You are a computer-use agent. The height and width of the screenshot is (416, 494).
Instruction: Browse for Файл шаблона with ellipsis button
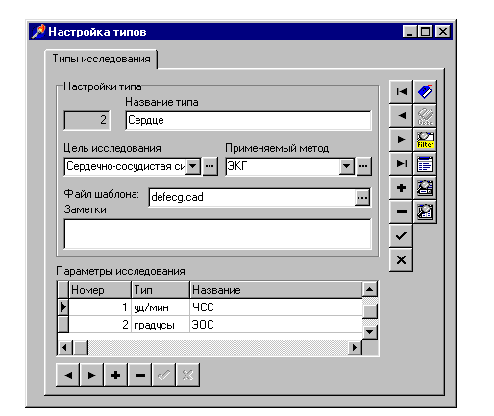pos(362,198)
